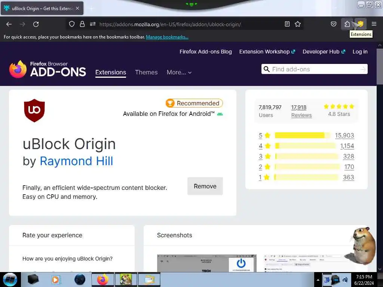Switch to the uBlock Origin browser tab
Image resolution: width=383 pixels, height=287 pixels.
(42, 8)
